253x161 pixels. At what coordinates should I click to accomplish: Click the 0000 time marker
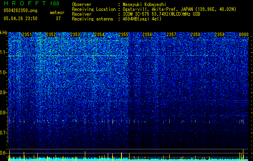244,35
